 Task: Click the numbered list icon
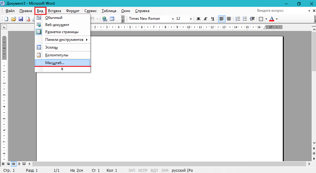(x=238, y=19)
